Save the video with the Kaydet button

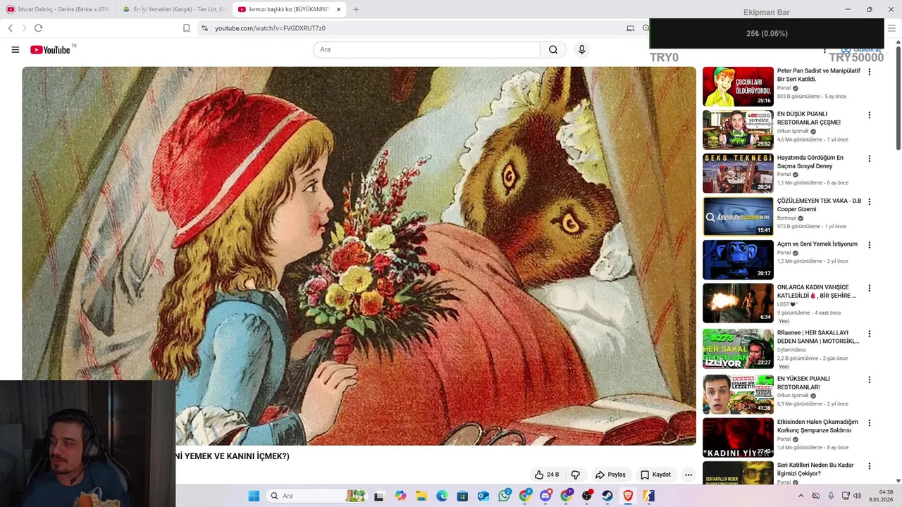(655, 475)
